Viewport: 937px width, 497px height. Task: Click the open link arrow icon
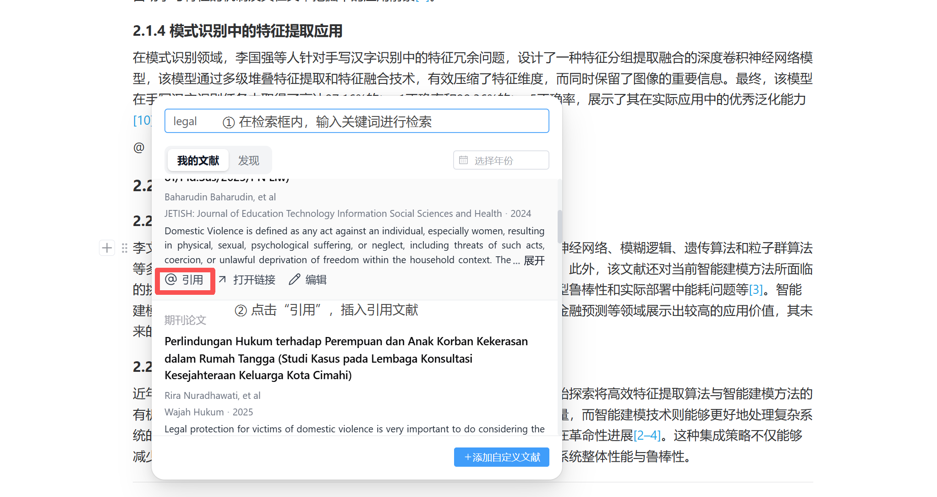click(223, 280)
